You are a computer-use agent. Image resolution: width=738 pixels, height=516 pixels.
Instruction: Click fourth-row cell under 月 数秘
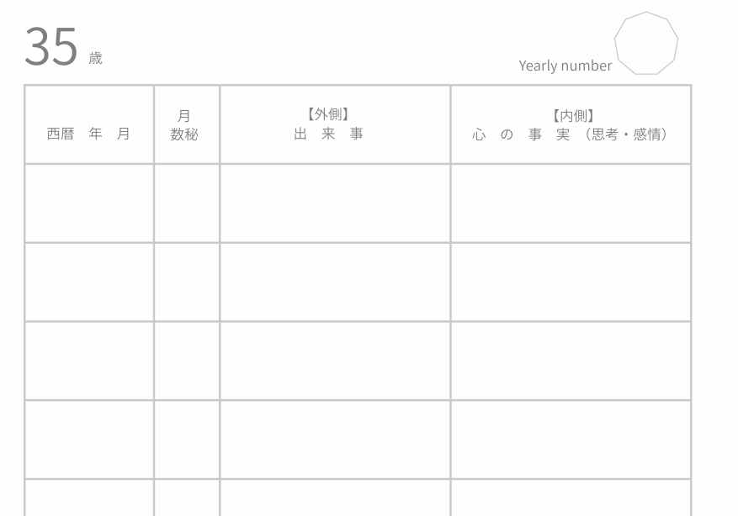(x=186, y=440)
